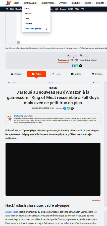Image resolution: width=107 pixels, height=226 pixels.
Task: Switch to the Vidéos tab
Action: (x=76, y=74)
